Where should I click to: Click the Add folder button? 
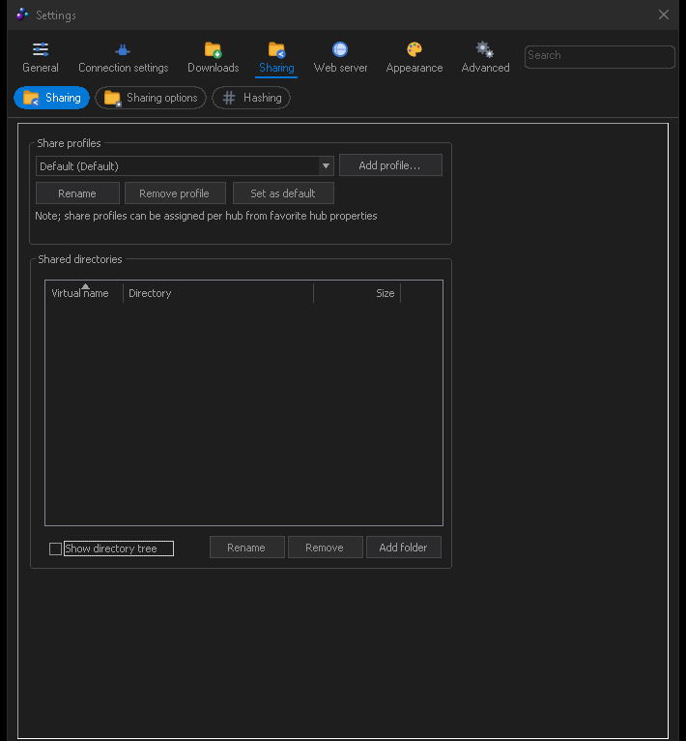pos(404,548)
